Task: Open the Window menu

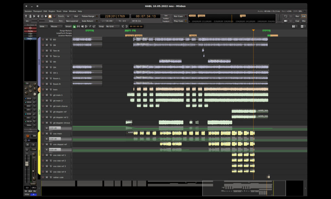Action: pos(72,11)
